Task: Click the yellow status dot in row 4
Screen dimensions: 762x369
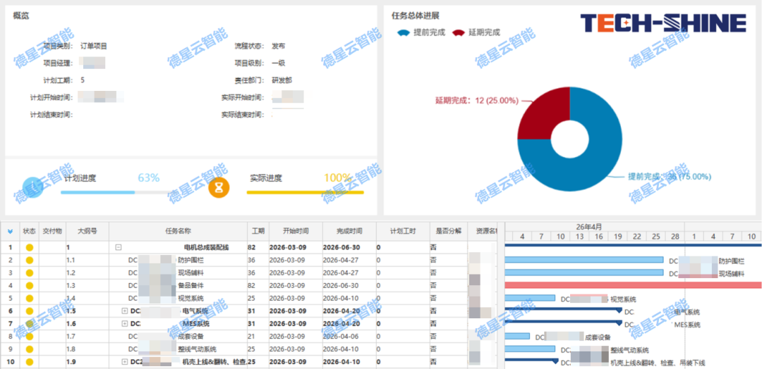Action: [x=29, y=286]
